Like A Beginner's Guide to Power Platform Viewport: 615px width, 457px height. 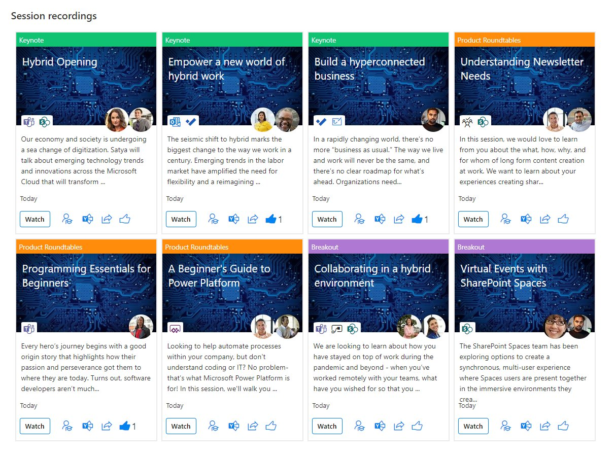(x=271, y=426)
